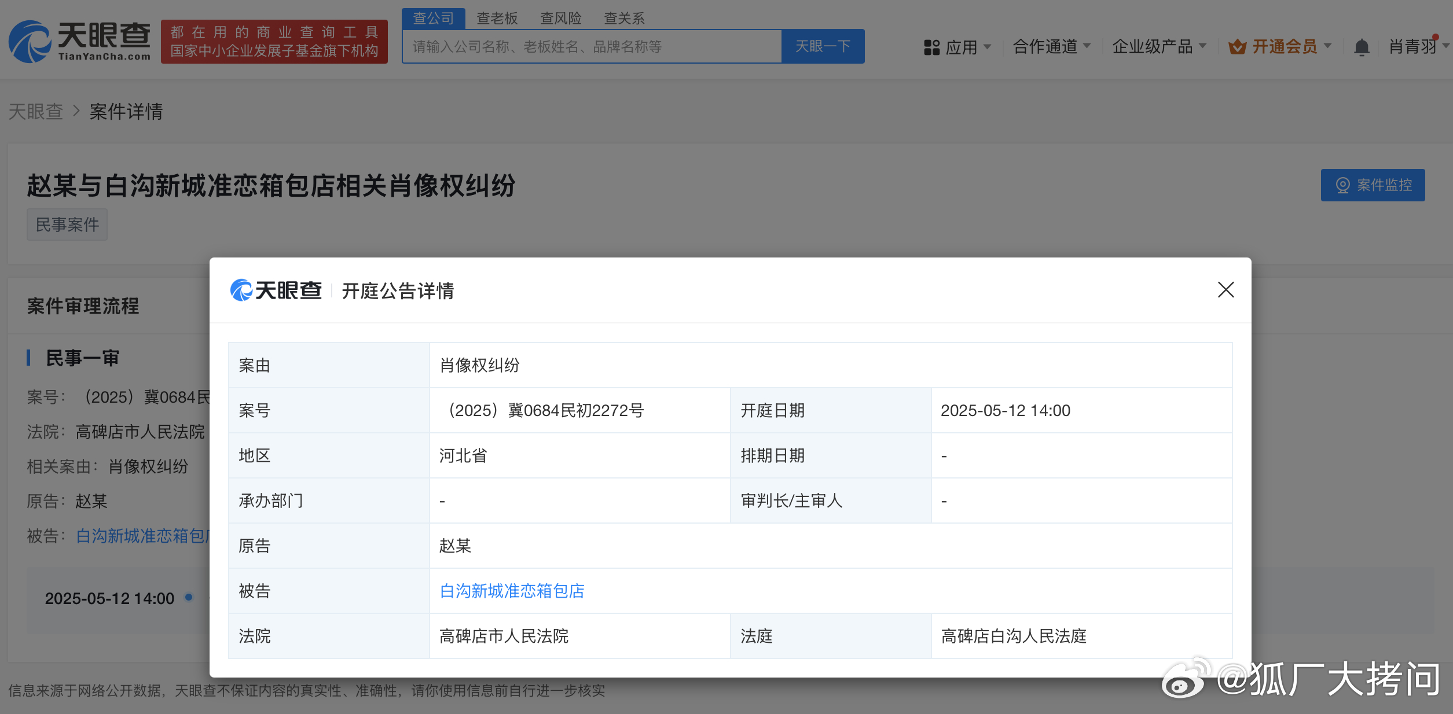Screen dimensions: 1453x714
Task: Click the red slogan banner 都在用的商业查询工具
Action: [x=274, y=42]
